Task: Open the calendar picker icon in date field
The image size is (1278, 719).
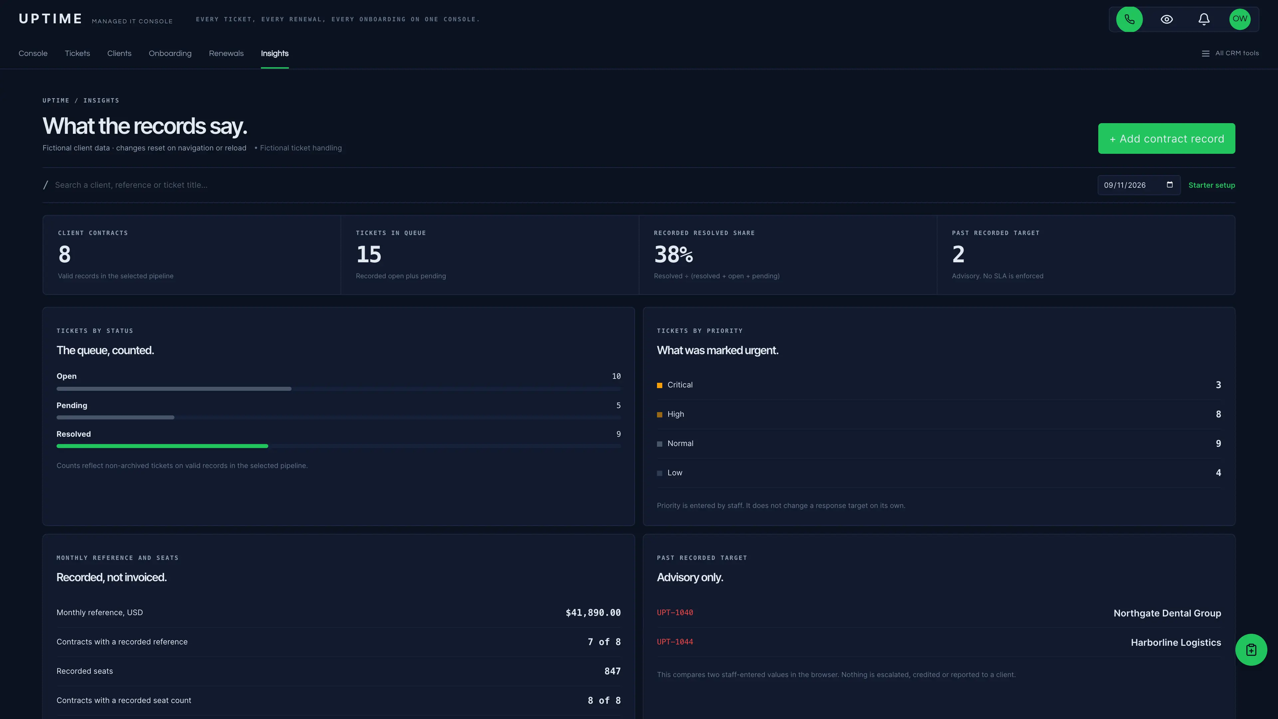Action: [x=1170, y=185]
